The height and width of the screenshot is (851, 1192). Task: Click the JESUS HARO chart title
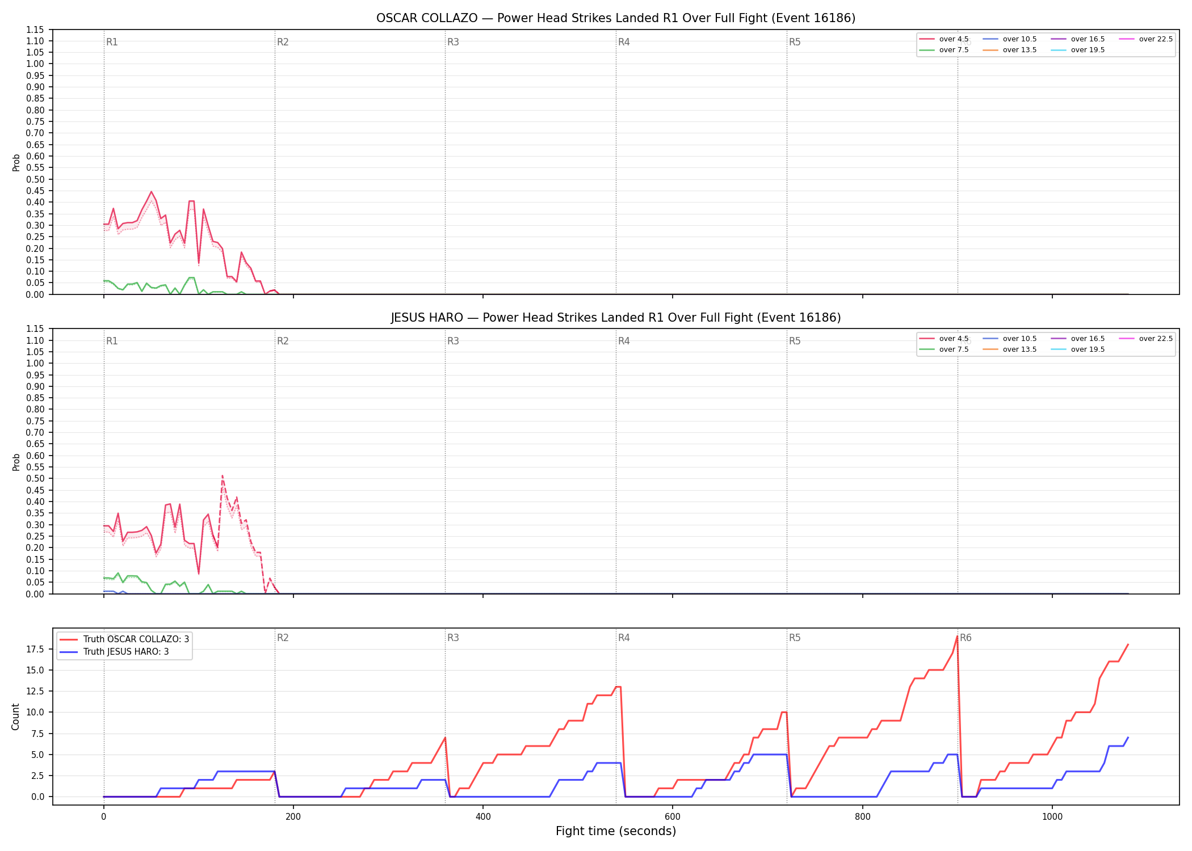coord(616,318)
